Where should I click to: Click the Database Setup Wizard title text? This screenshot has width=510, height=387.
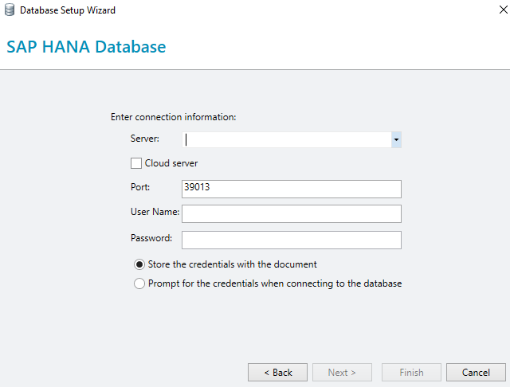pos(68,10)
